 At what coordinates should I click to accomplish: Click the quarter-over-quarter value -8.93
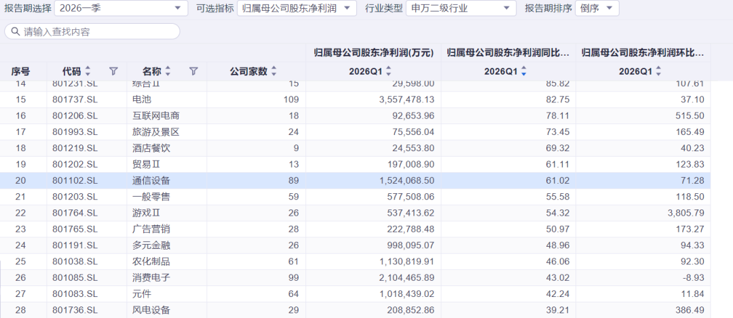tap(694, 278)
